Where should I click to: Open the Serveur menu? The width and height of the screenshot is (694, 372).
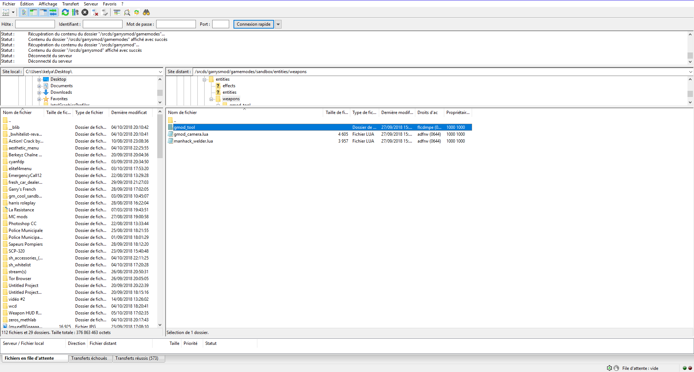pos(91,4)
